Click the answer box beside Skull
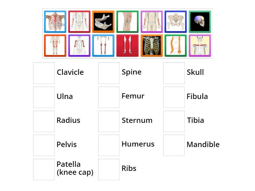The image size is (255, 191). pos(174,73)
